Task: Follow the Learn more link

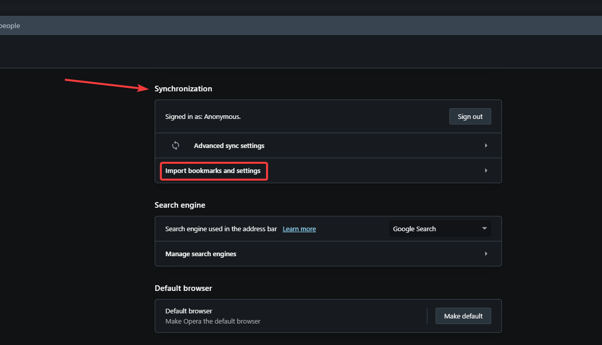Action: [x=299, y=229]
